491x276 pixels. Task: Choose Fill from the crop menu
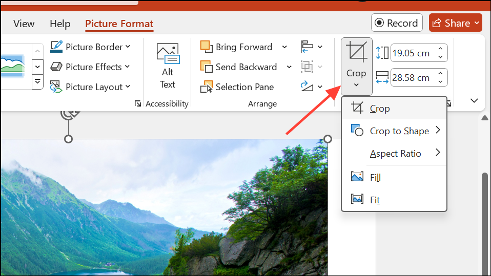tap(394, 177)
